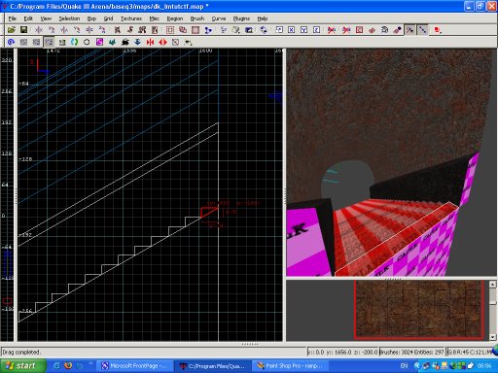The image size is (498, 373).
Task: Select the red highlighted brush in 2D view
Action: click(209, 213)
